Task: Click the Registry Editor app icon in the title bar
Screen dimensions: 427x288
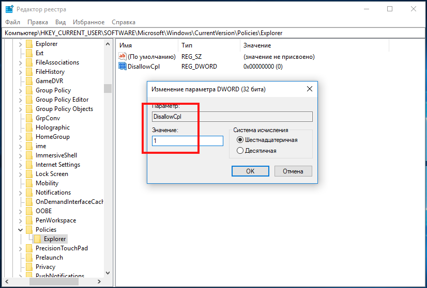Action: coord(9,9)
